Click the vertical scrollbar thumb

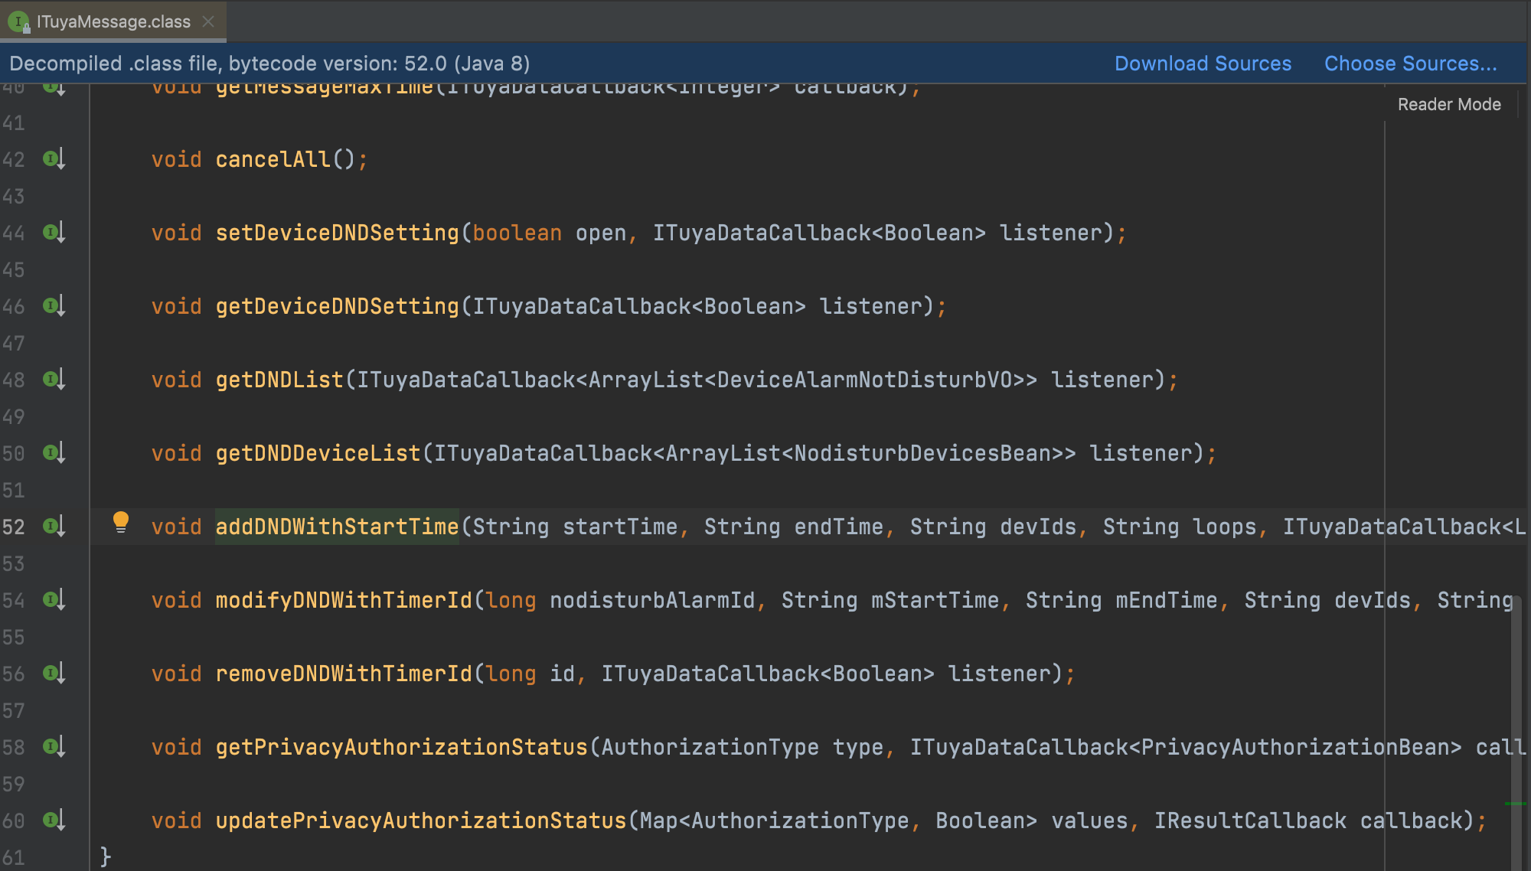point(1516,727)
